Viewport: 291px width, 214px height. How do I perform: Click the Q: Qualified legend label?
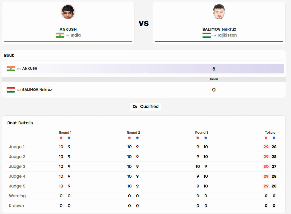[146, 107]
